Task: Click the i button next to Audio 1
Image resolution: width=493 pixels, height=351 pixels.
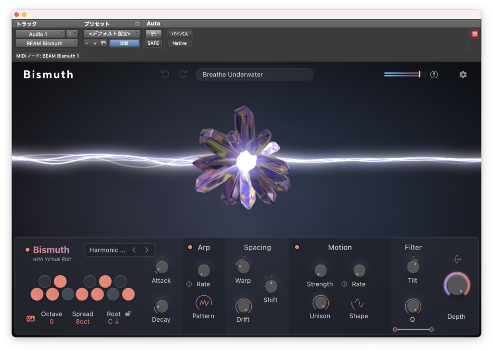Action: [72, 34]
